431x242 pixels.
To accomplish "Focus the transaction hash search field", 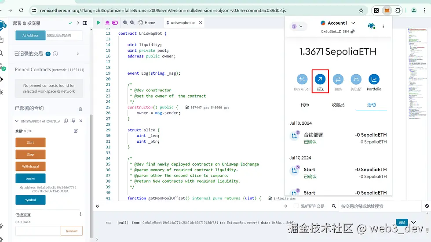I will tap(380, 206).
